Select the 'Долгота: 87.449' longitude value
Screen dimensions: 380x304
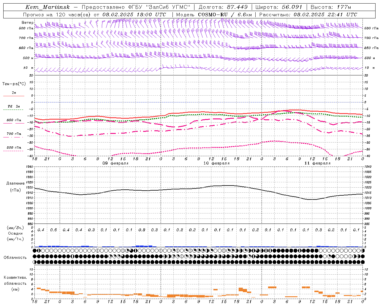pos(223,7)
